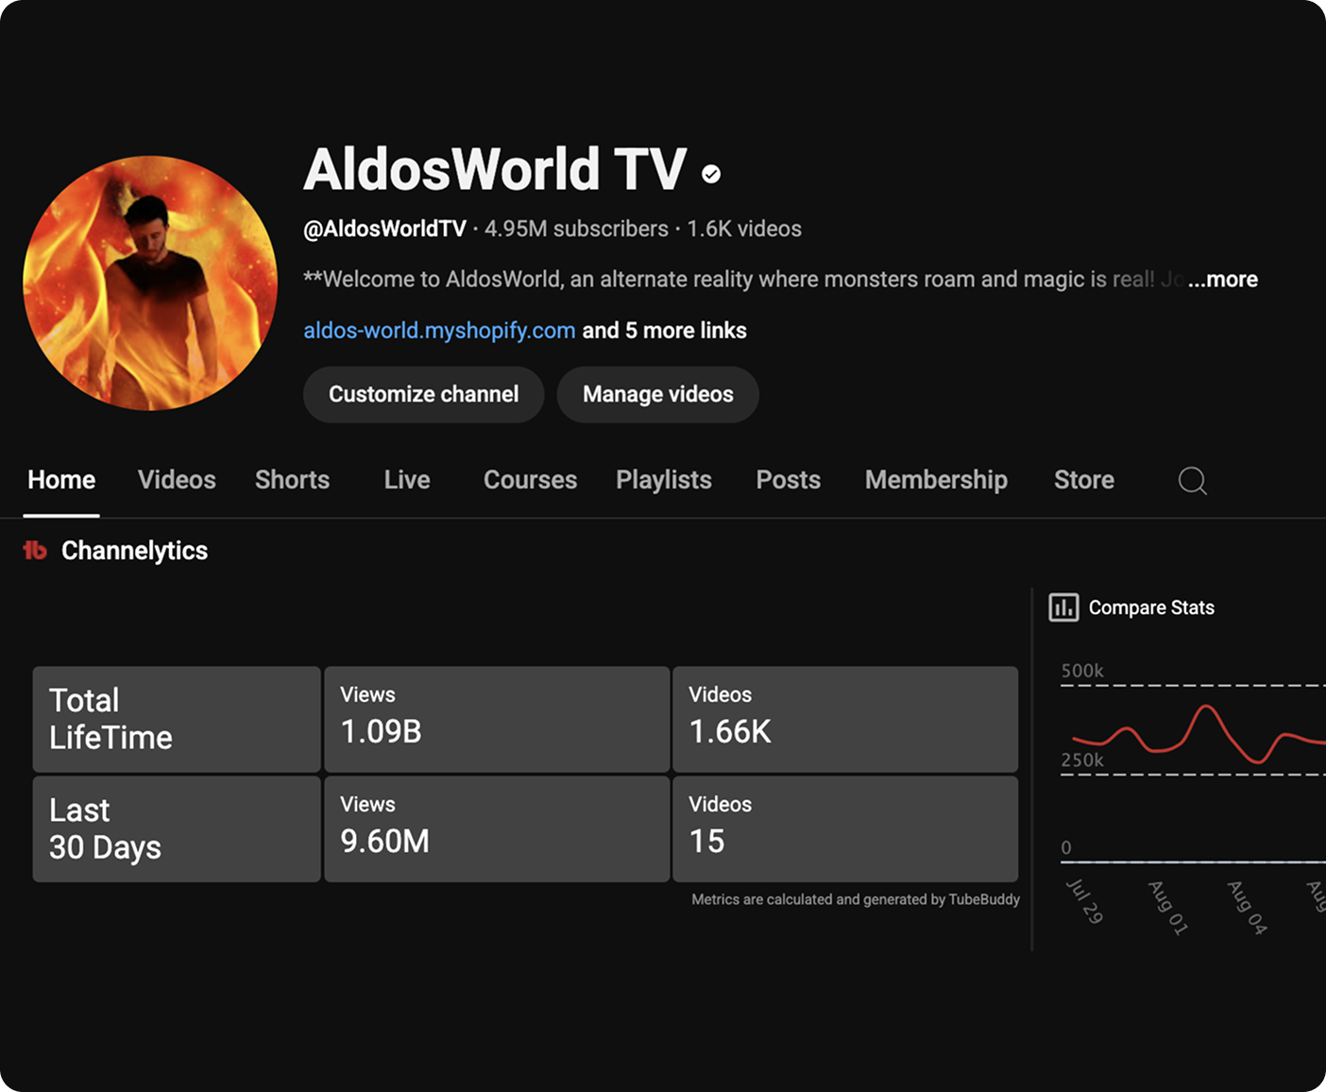1326x1092 pixels.
Task: Click 'and 5 more links'
Action: pos(665,331)
